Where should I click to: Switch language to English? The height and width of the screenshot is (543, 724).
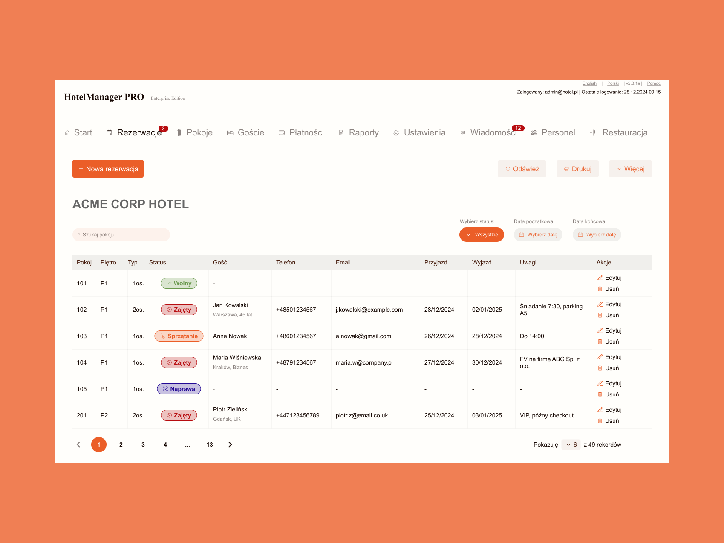(x=589, y=83)
